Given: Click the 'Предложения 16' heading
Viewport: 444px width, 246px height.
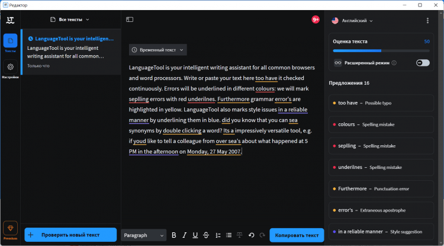Looking at the screenshot, I should click(x=349, y=83).
